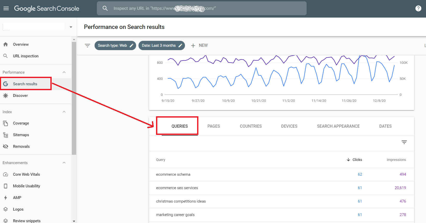426x223 pixels.
Task: Edit the Search type: Web filter chip
Action: [x=115, y=45]
